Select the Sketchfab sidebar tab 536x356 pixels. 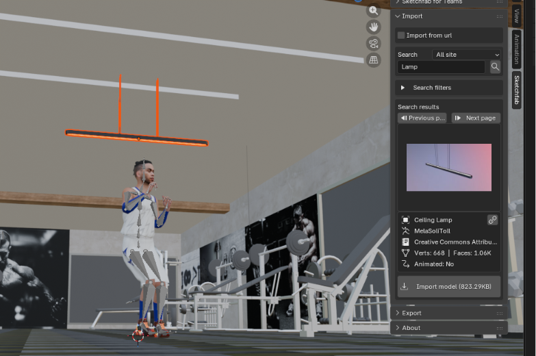click(x=517, y=90)
